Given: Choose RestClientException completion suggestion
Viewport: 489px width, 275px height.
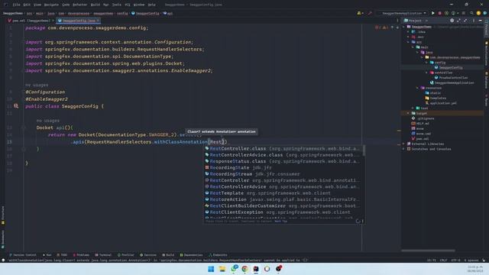Looking at the screenshot, I should coord(283,212).
